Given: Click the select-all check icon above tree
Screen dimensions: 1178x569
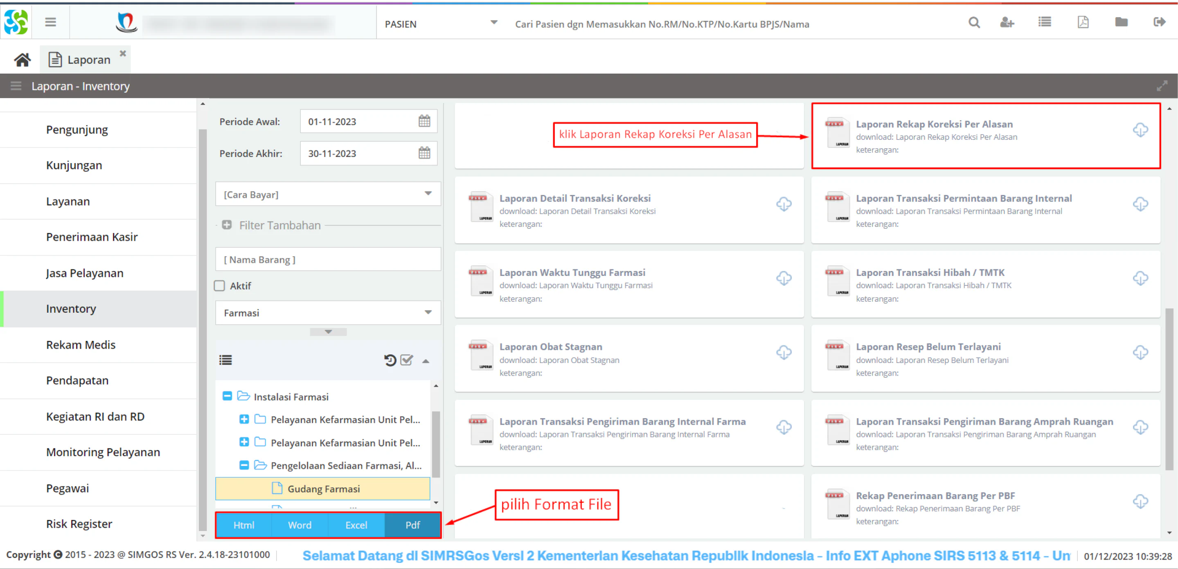Looking at the screenshot, I should 406,361.
